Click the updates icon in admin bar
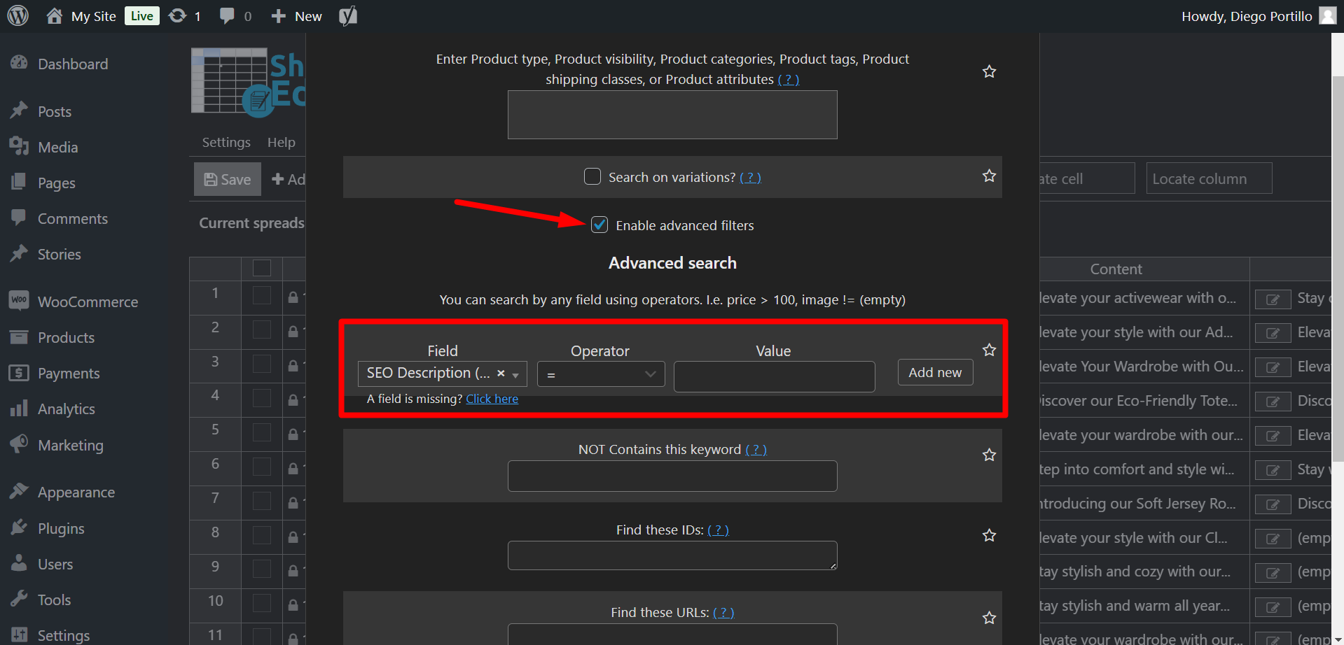The image size is (1344, 645). coord(179,15)
